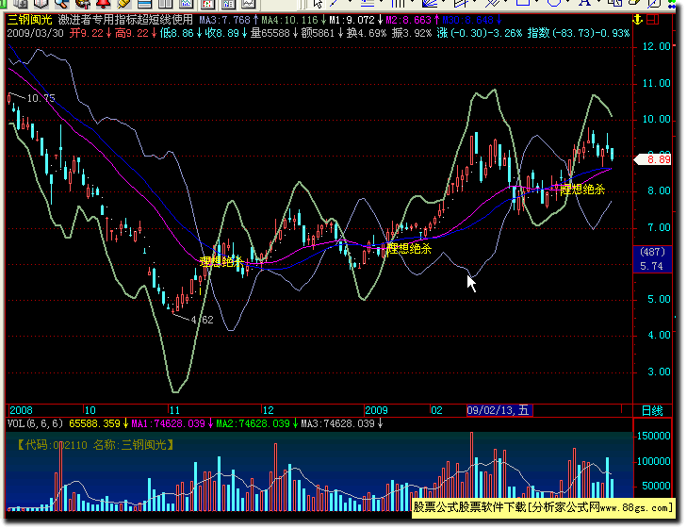687x529 pixels.
Task: Click the 日线 daily period button
Action: (x=652, y=411)
